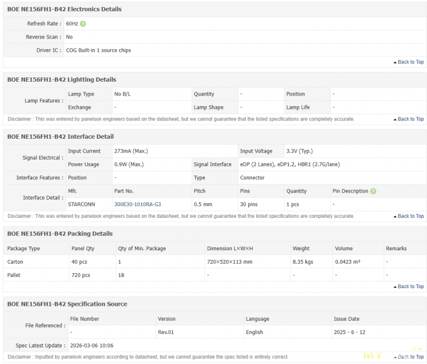Click the up-arrow icon in Interface Detail section
This screenshot has height=364, width=427.
click(x=394, y=217)
